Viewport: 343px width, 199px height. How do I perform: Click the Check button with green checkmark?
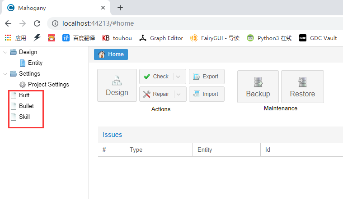(x=156, y=77)
